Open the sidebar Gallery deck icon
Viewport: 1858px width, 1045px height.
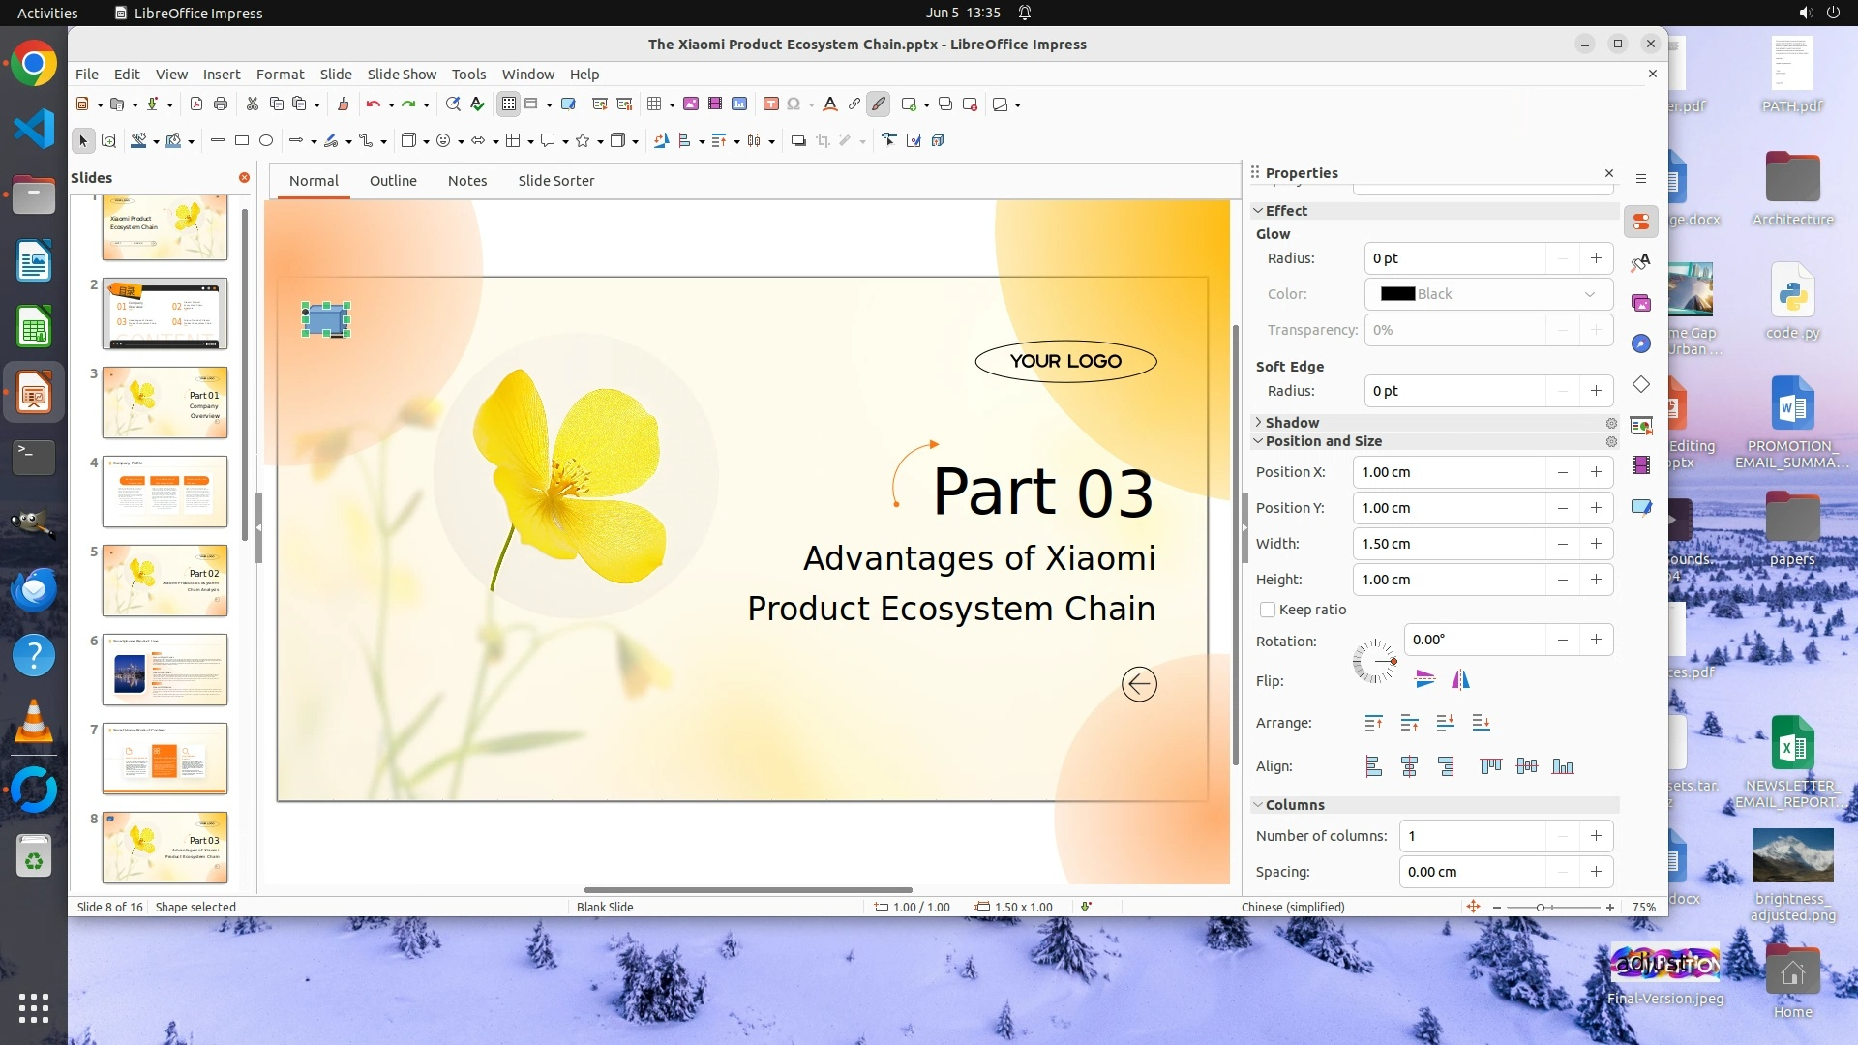[x=1641, y=304]
